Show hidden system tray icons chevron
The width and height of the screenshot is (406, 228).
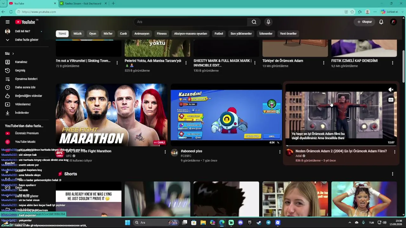click(x=350, y=223)
